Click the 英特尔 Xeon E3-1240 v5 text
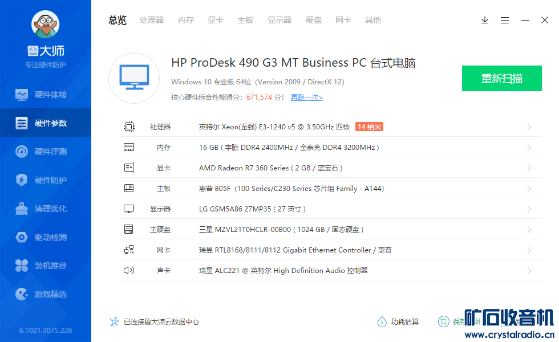This screenshot has height=342, width=559. pos(274,127)
